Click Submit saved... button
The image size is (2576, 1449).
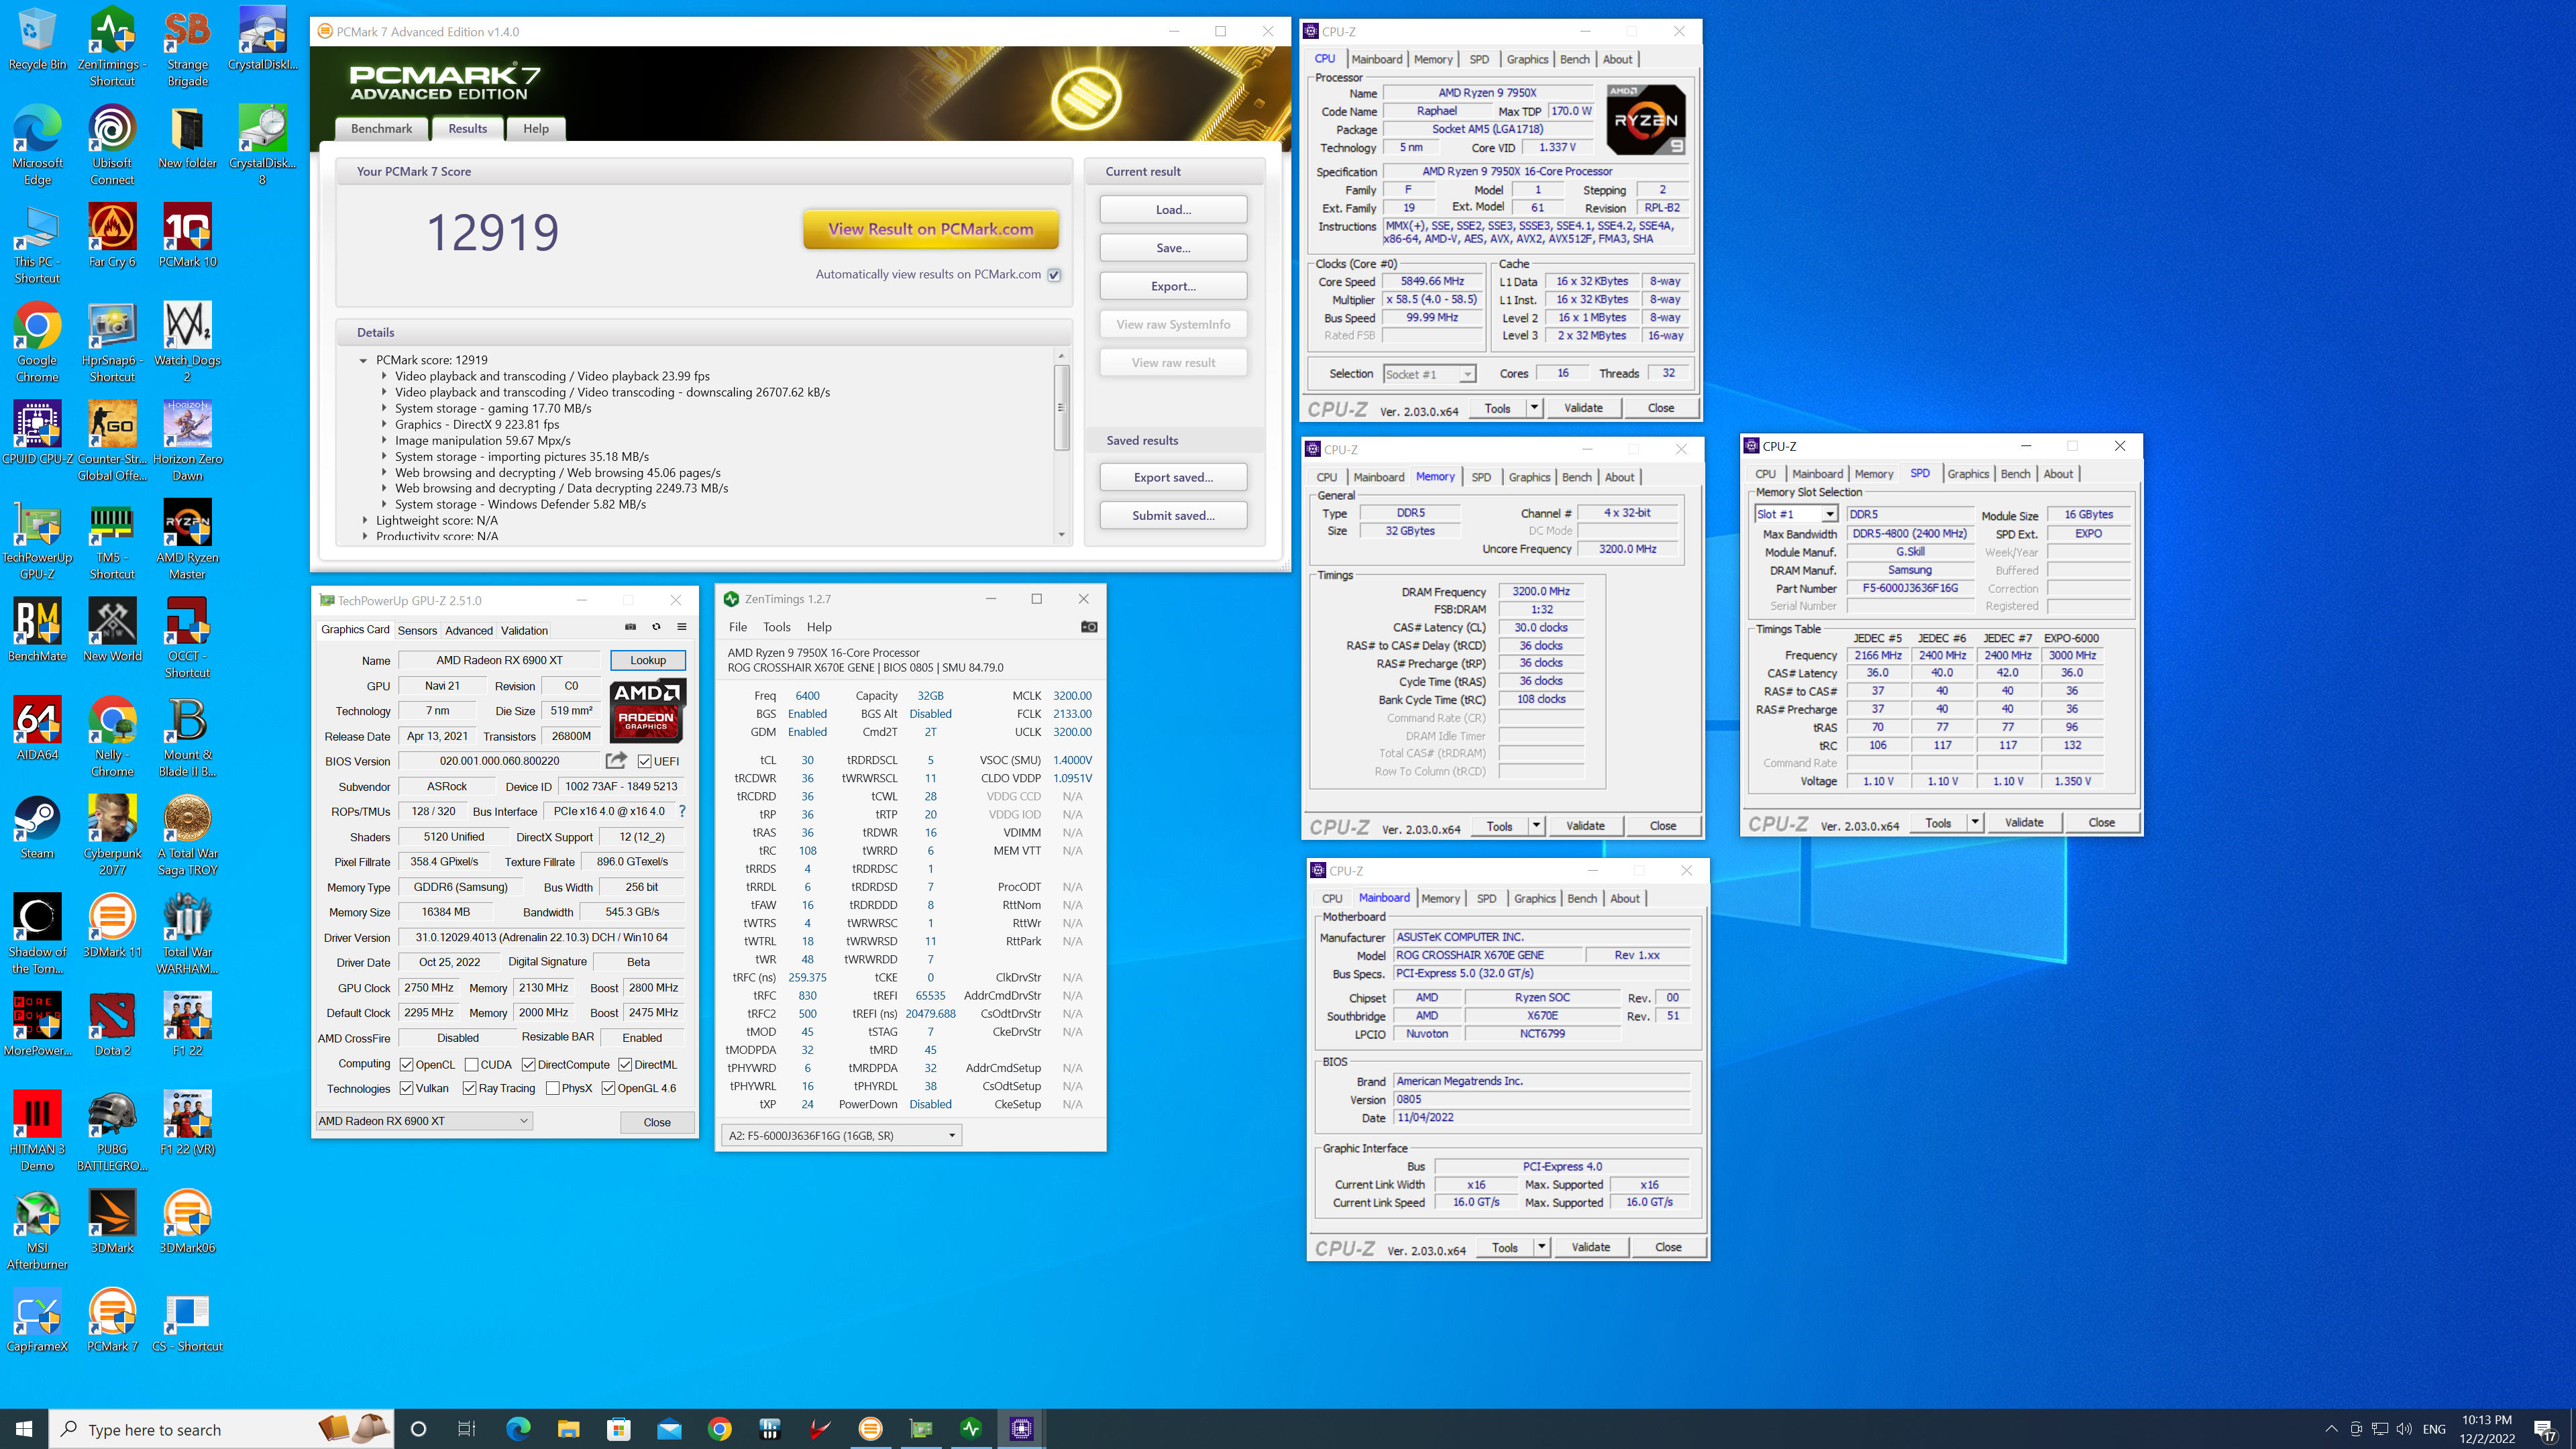[1173, 515]
